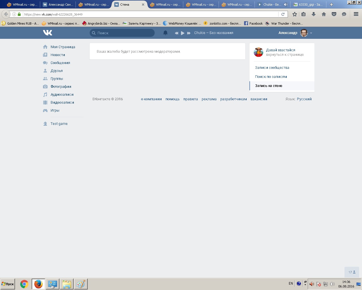This screenshot has width=362, height=290.
Task: Open Firefox hamburger menu
Action: (356, 14)
